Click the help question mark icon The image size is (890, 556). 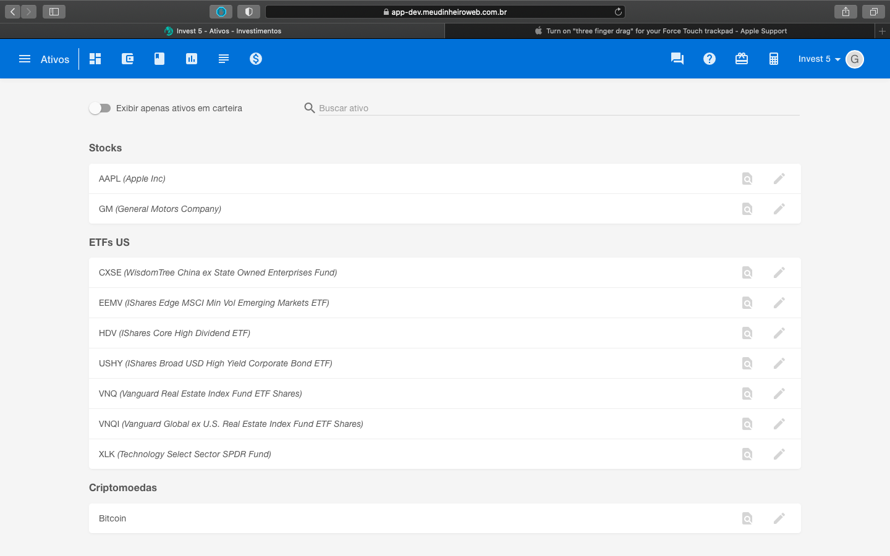coord(710,59)
